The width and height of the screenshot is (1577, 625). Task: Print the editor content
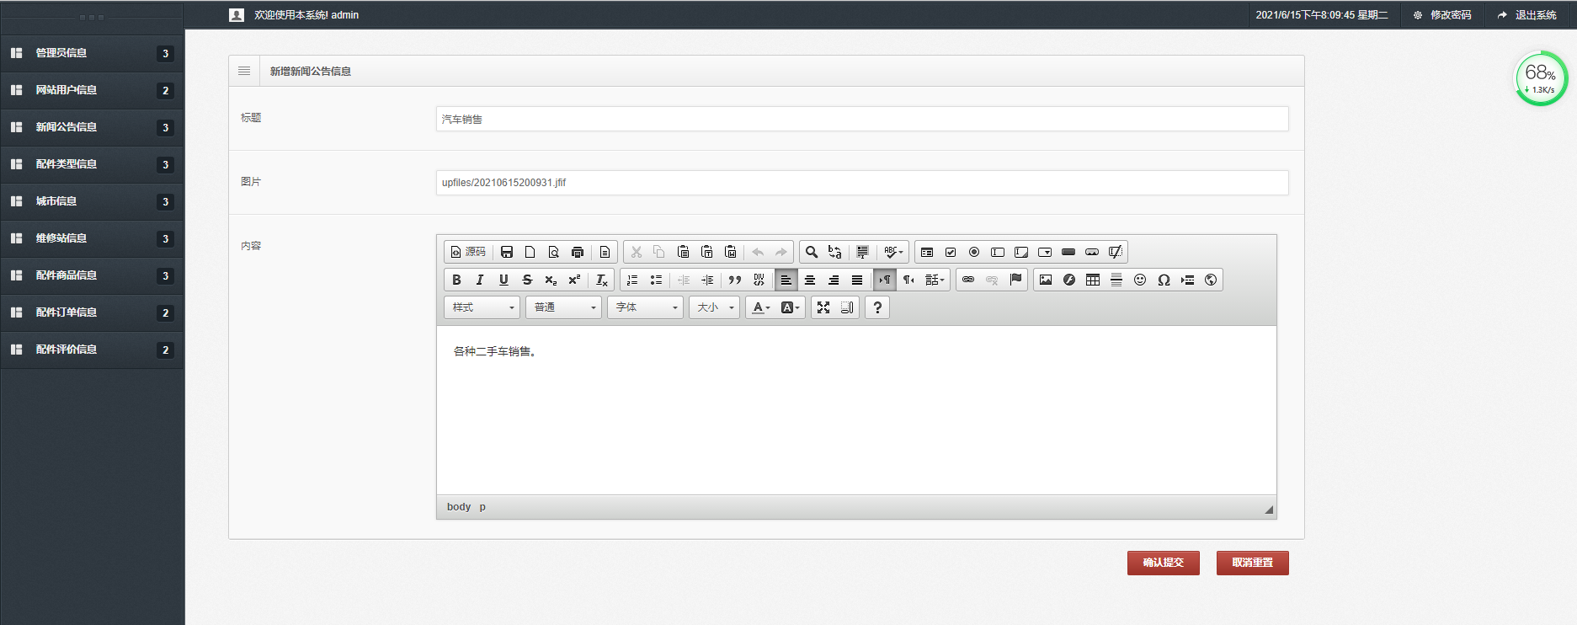point(578,252)
